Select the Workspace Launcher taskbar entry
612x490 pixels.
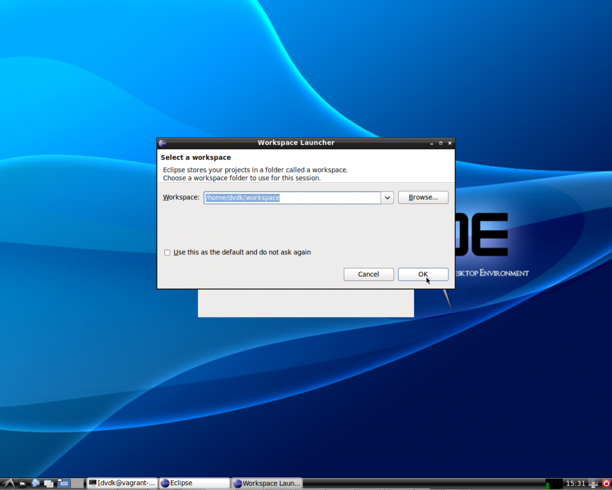tap(267, 483)
